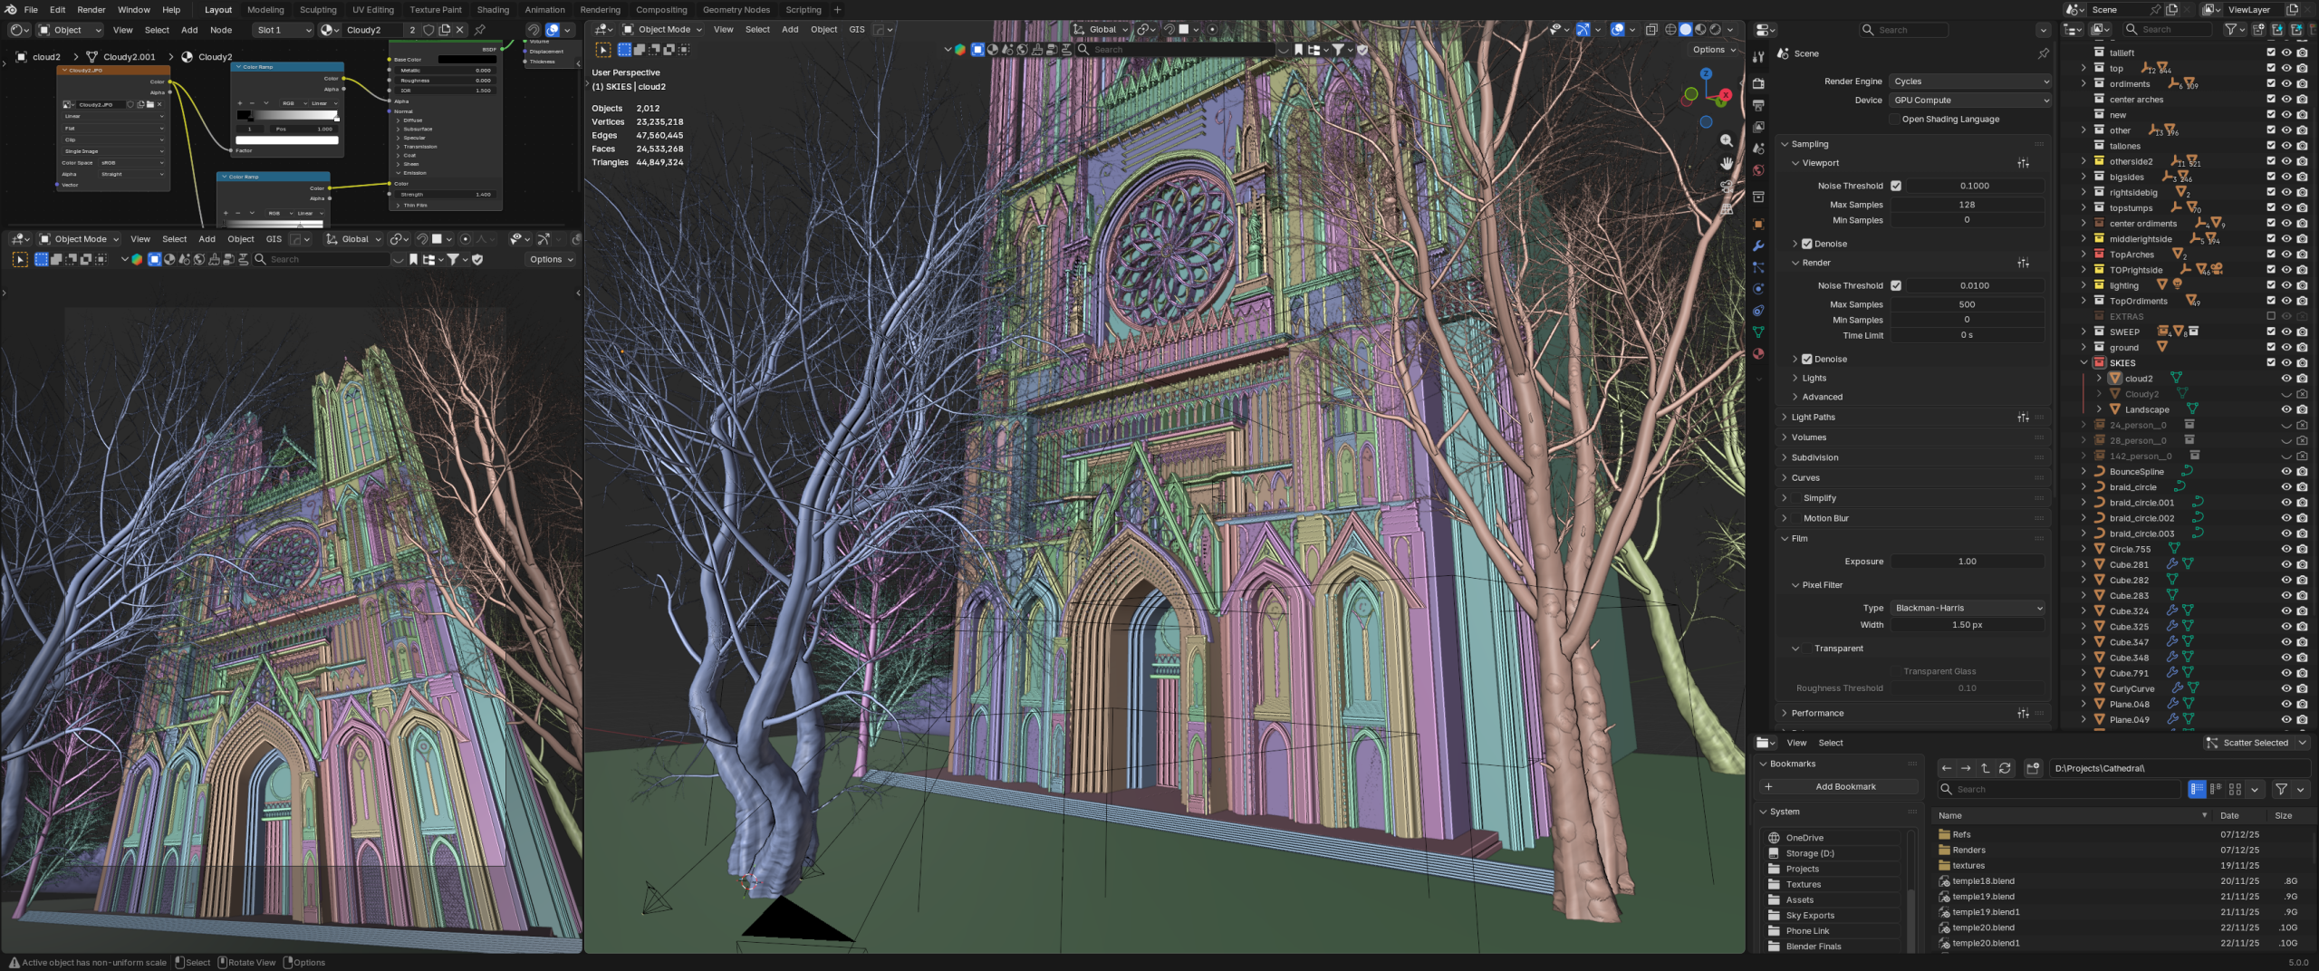Screen dimensions: 2319x971
Task: Open the Material properties tab
Action: [x=1758, y=354]
